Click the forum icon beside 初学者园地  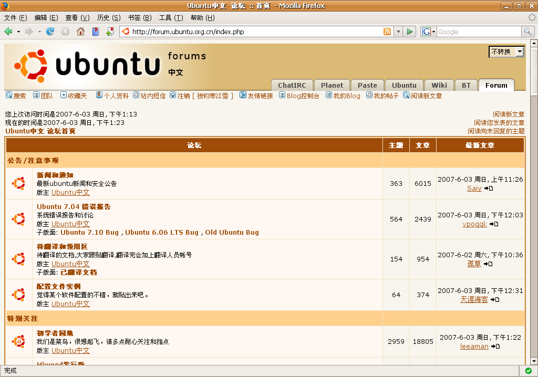[19, 341]
